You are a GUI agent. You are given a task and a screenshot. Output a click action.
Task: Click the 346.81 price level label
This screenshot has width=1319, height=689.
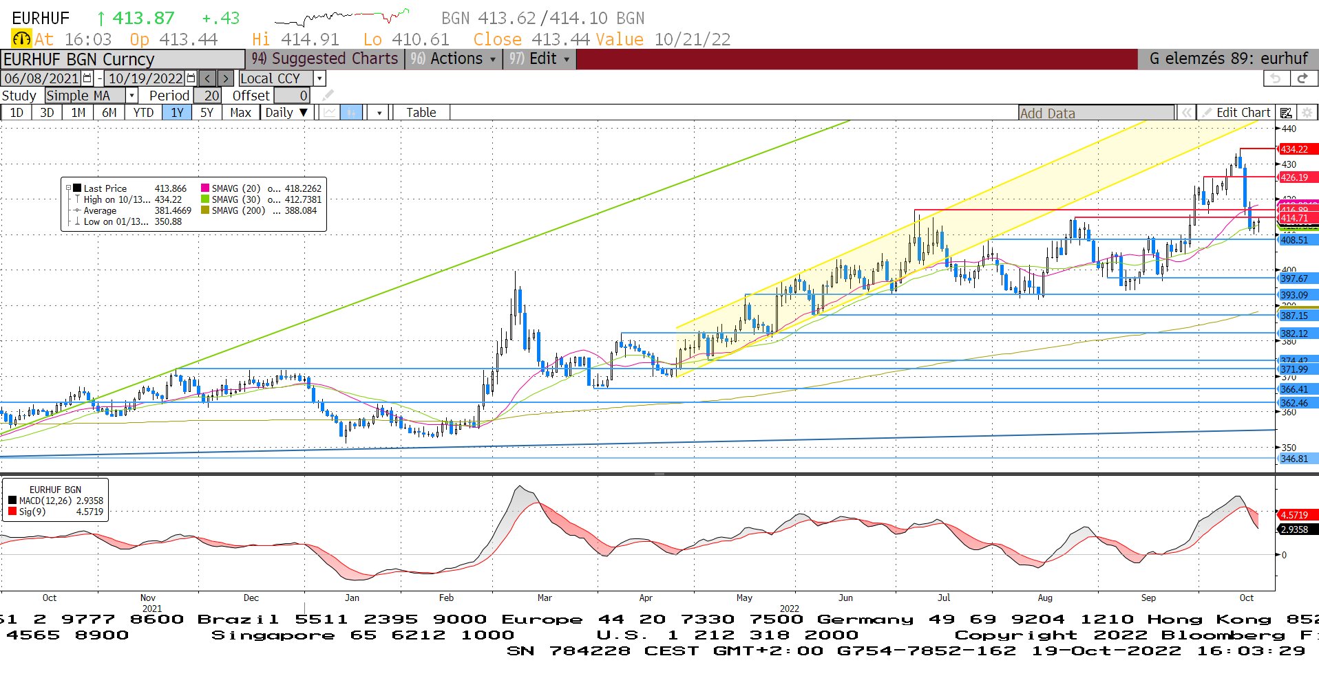[x=1298, y=459]
